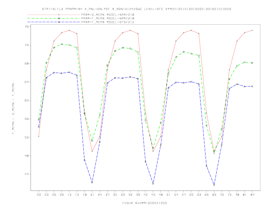Image resolution: width=275 pixels, height=212 pixels.
Task: Select legend entry PARM=F_MEAN MODEL=GFS/212
Action: pyautogui.click(x=108, y=22)
